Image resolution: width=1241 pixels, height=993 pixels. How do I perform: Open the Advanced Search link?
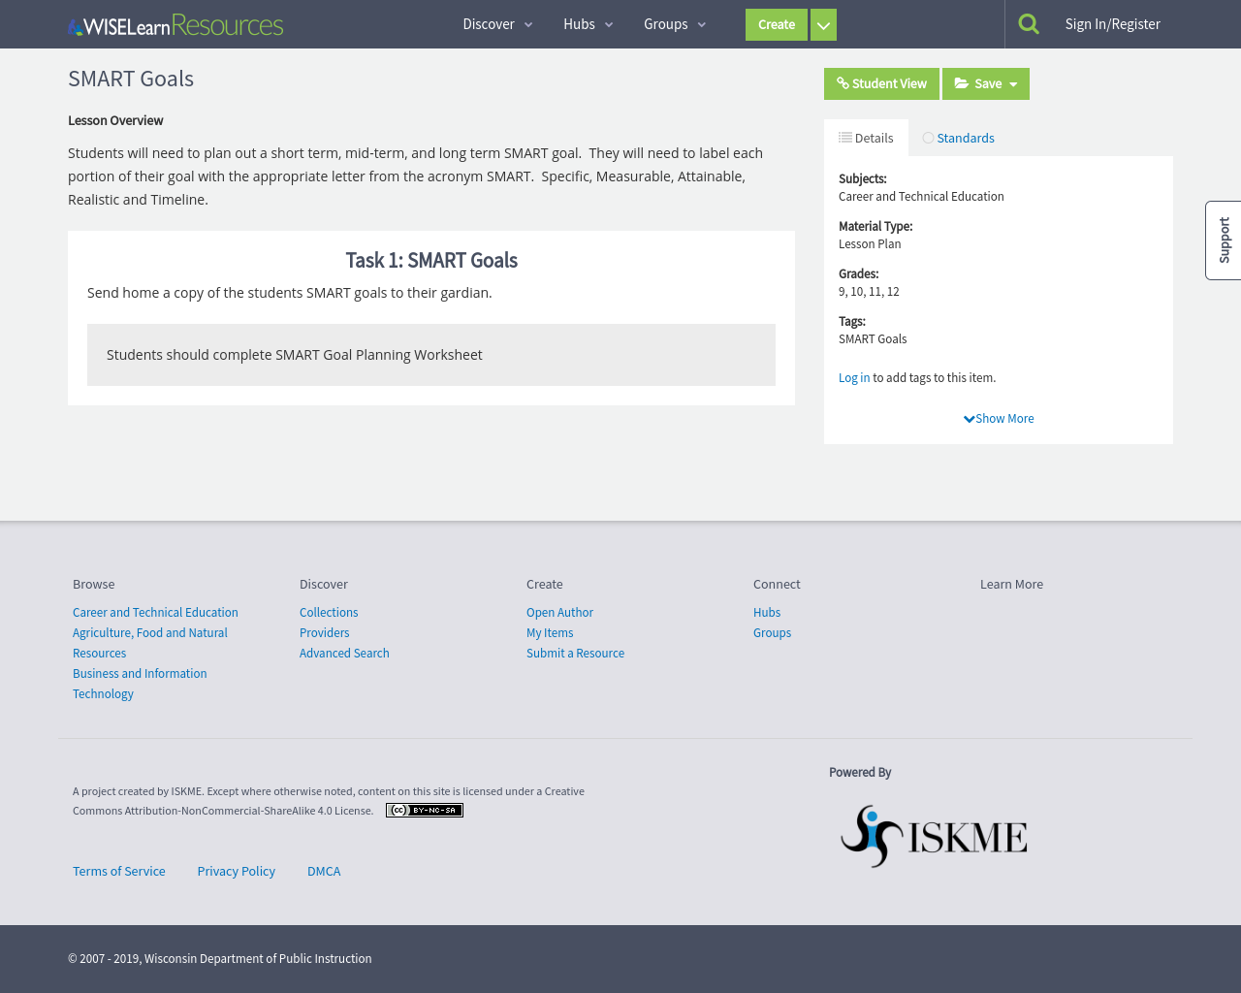pyautogui.click(x=344, y=653)
